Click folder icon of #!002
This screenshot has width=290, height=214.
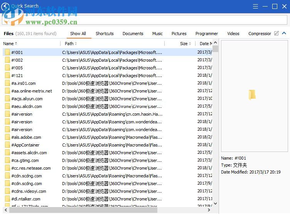tap(7, 60)
